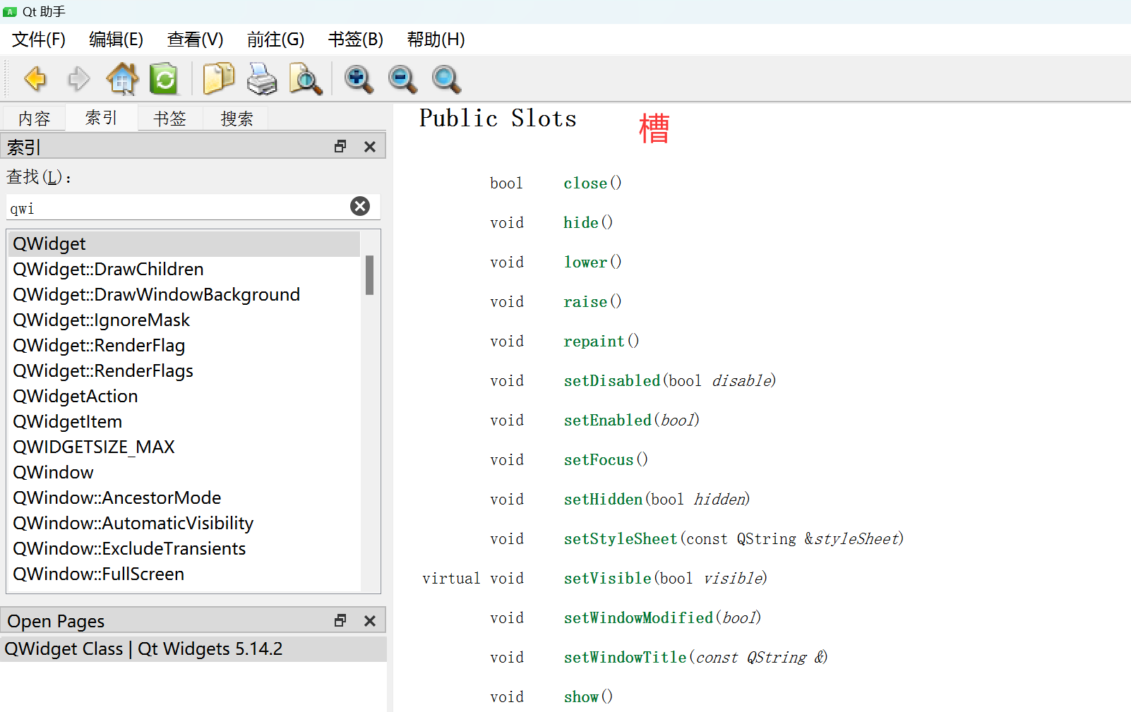
Task: Go back with the yellow left arrow
Action: point(35,78)
